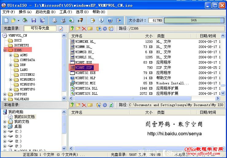Select the DOTNETFX folder in disc tree
Screen dimensions: 227x158
pos(21,45)
